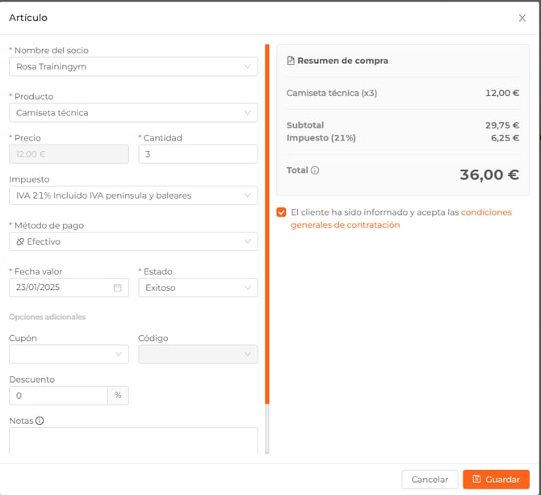Click the Cantidad input field
Image resolution: width=541 pixels, height=495 pixels.
198,154
